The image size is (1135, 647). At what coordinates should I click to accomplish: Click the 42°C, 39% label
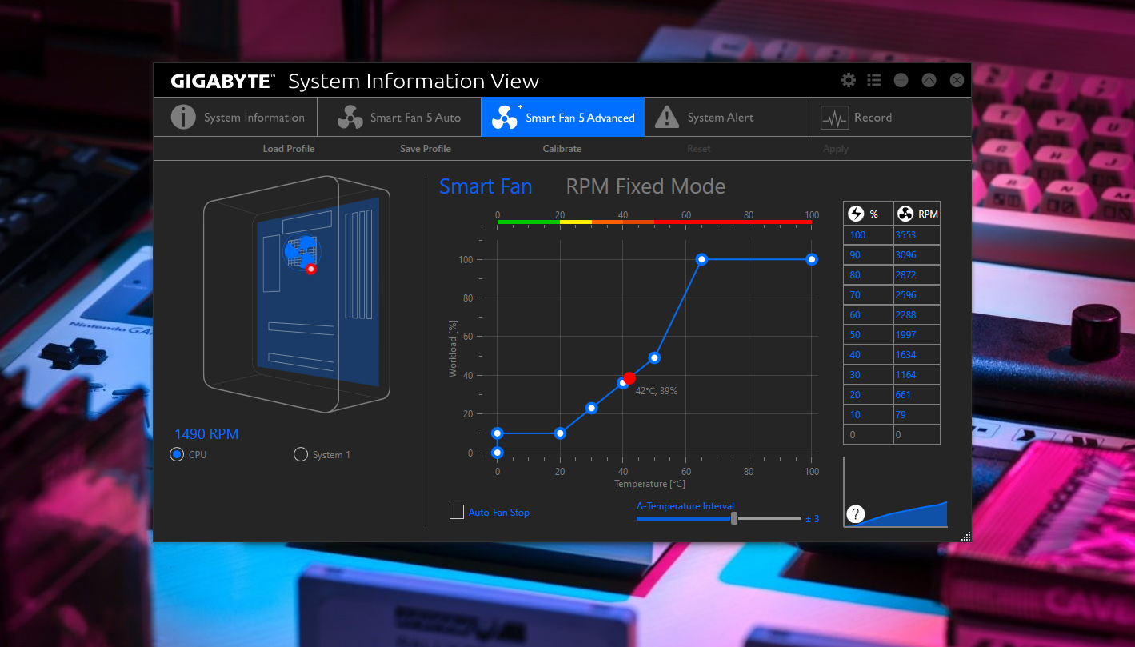tap(657, 391)
